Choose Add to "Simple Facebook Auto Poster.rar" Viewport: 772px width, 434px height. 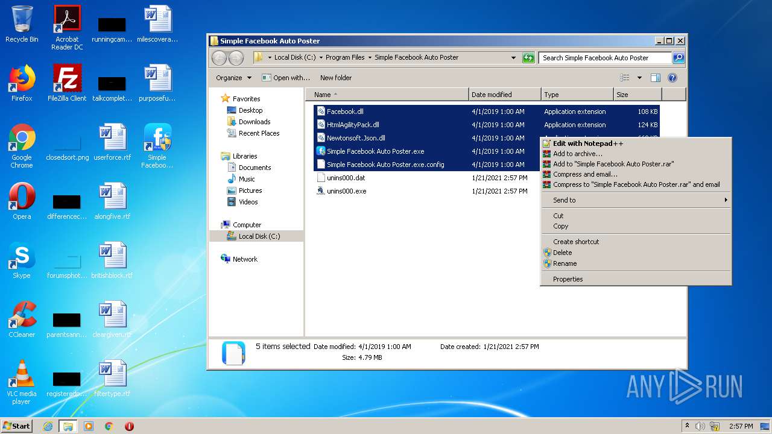point(636,164)
